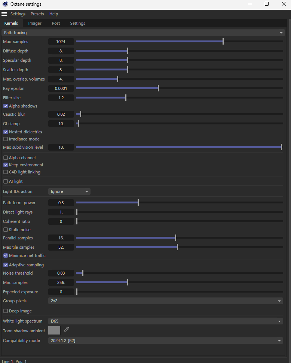Click the Max. samples value field 1024

coord(61,42)
